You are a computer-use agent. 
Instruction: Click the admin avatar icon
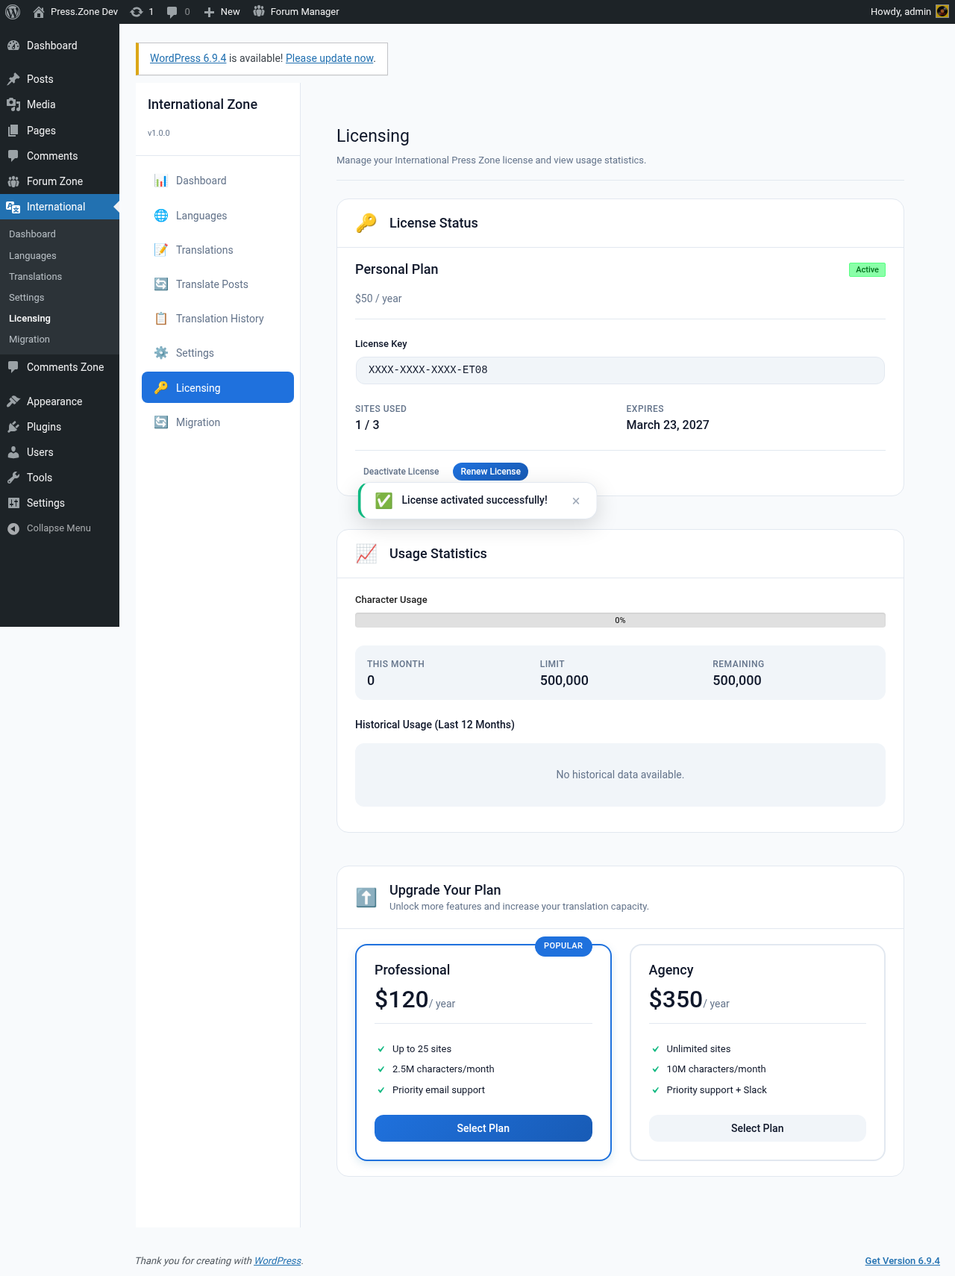942,11
